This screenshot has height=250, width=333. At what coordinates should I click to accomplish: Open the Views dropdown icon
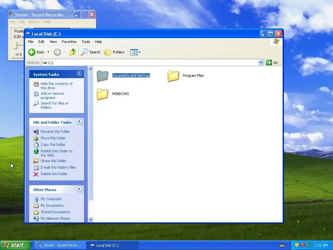[135, 52]
